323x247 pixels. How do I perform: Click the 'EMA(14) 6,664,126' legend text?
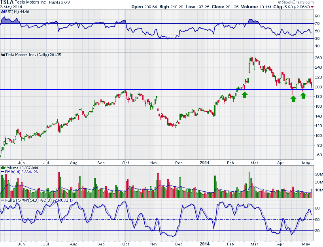pos(21,172)
